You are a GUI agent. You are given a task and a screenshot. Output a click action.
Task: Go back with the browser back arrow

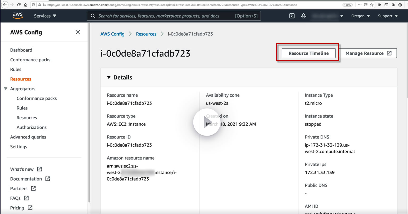pyautogui.click(x=5, y=5)
